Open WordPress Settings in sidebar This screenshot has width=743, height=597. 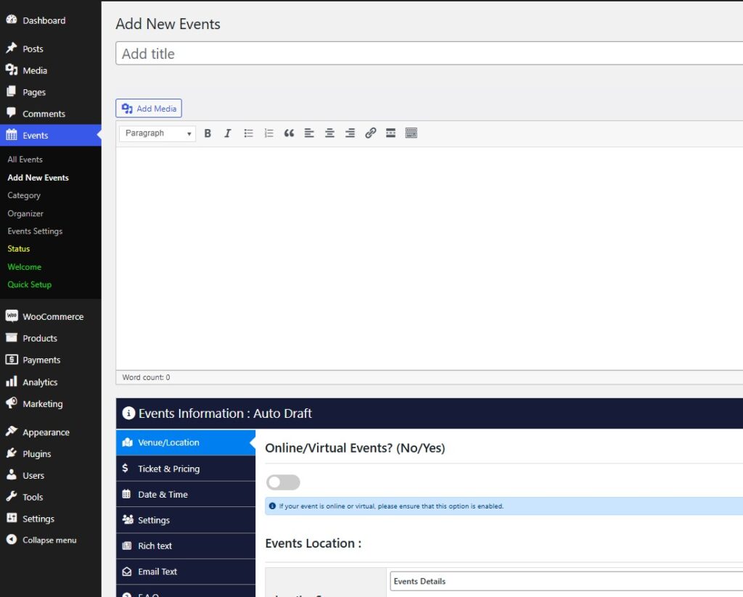point(50,519)
